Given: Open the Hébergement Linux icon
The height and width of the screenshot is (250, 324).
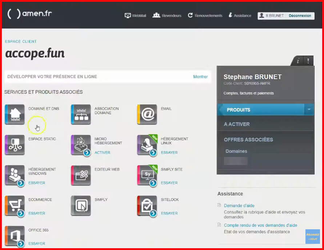Looking at the screenshot, I should coord(147,145).
